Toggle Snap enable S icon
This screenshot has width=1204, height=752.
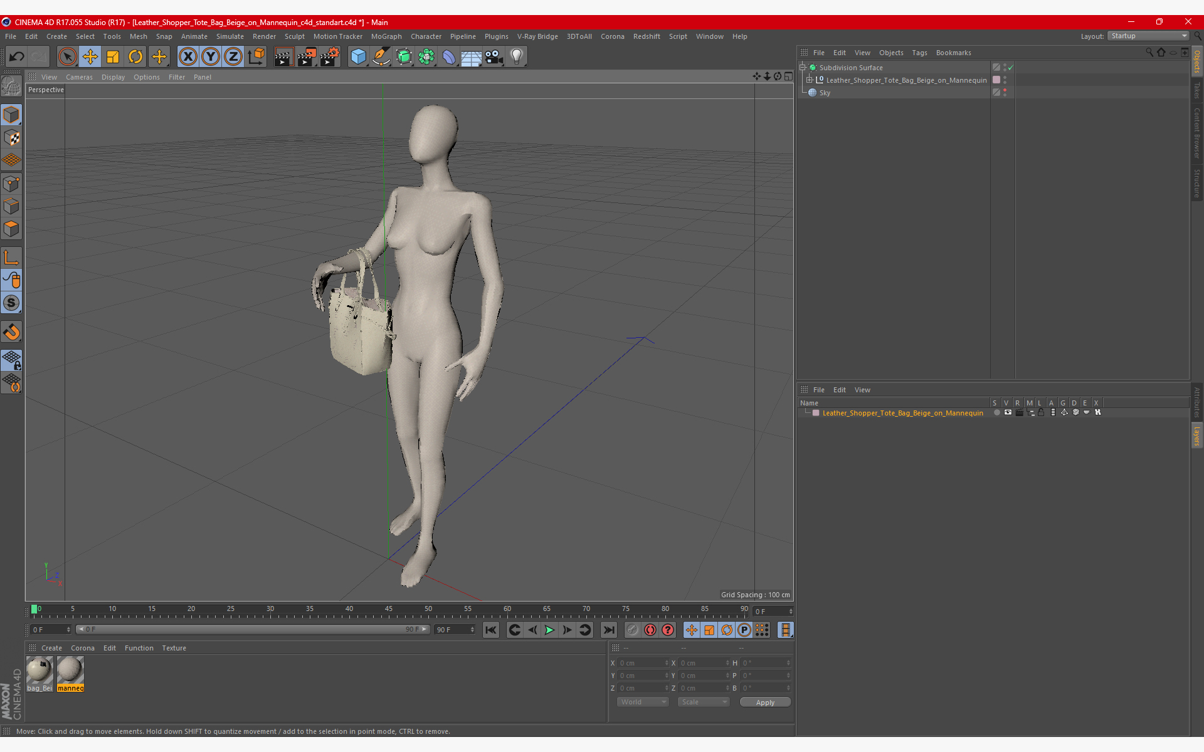(11, 303)
